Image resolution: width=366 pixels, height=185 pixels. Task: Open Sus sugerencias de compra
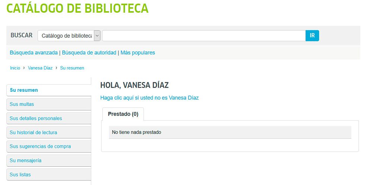tap(49, 147)
